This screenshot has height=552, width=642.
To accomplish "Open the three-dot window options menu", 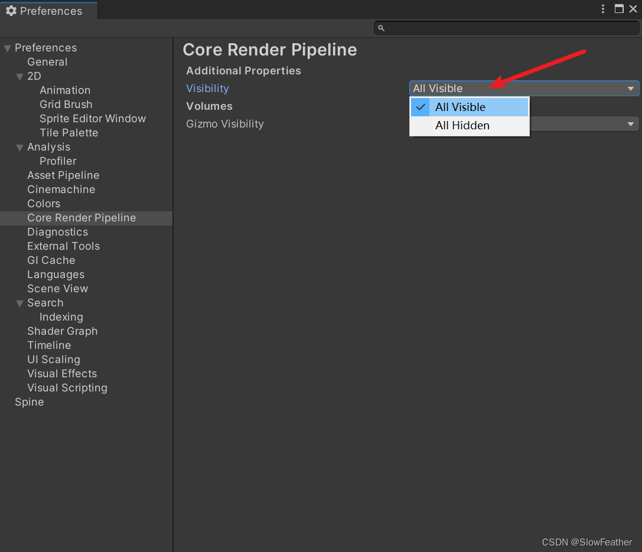I will click(602, 9).
